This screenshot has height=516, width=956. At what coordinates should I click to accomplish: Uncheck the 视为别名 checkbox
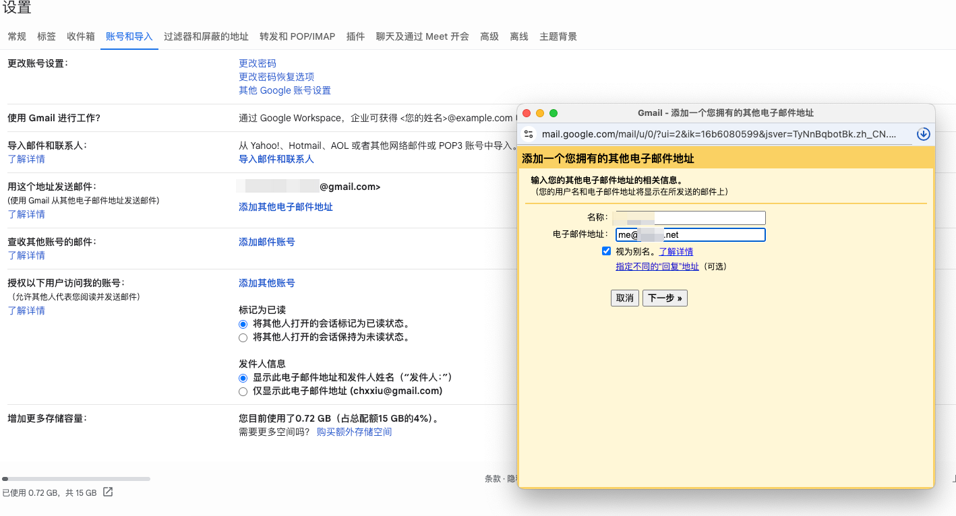pyautogui.click(x=606, y=251)
